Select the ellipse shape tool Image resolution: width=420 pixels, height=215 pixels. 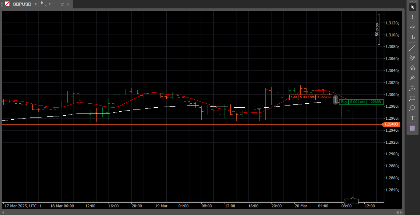coord(412,108)
